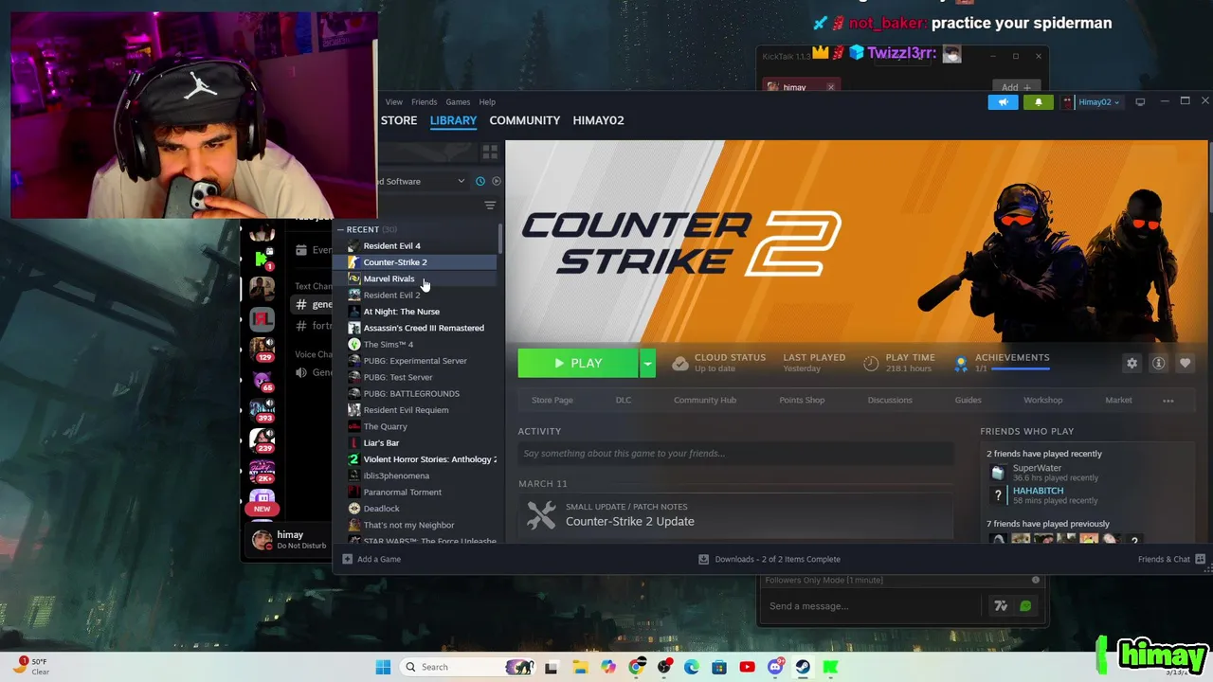Open the Achievements trophy panel
The height and width of the screenshot is (682, 1213).
tap(1002, 363)
